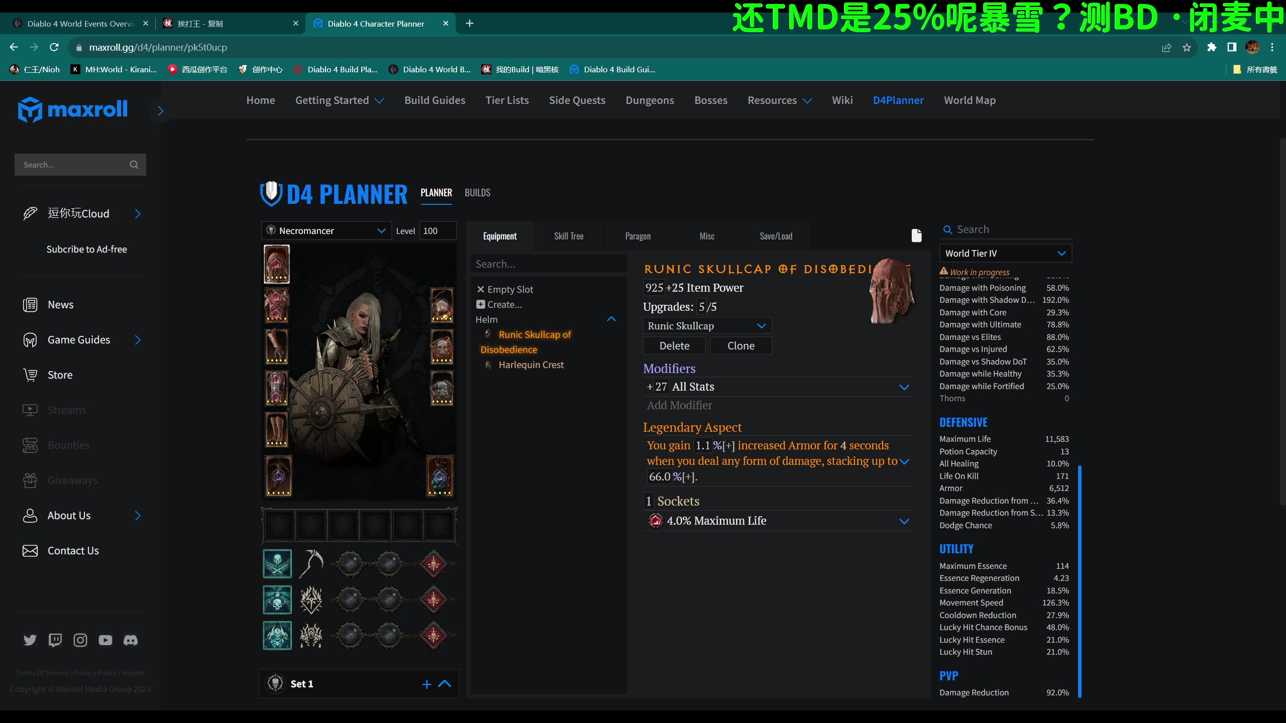
Task: Select the helm equipment slot on the character
Action: (277, 264)
